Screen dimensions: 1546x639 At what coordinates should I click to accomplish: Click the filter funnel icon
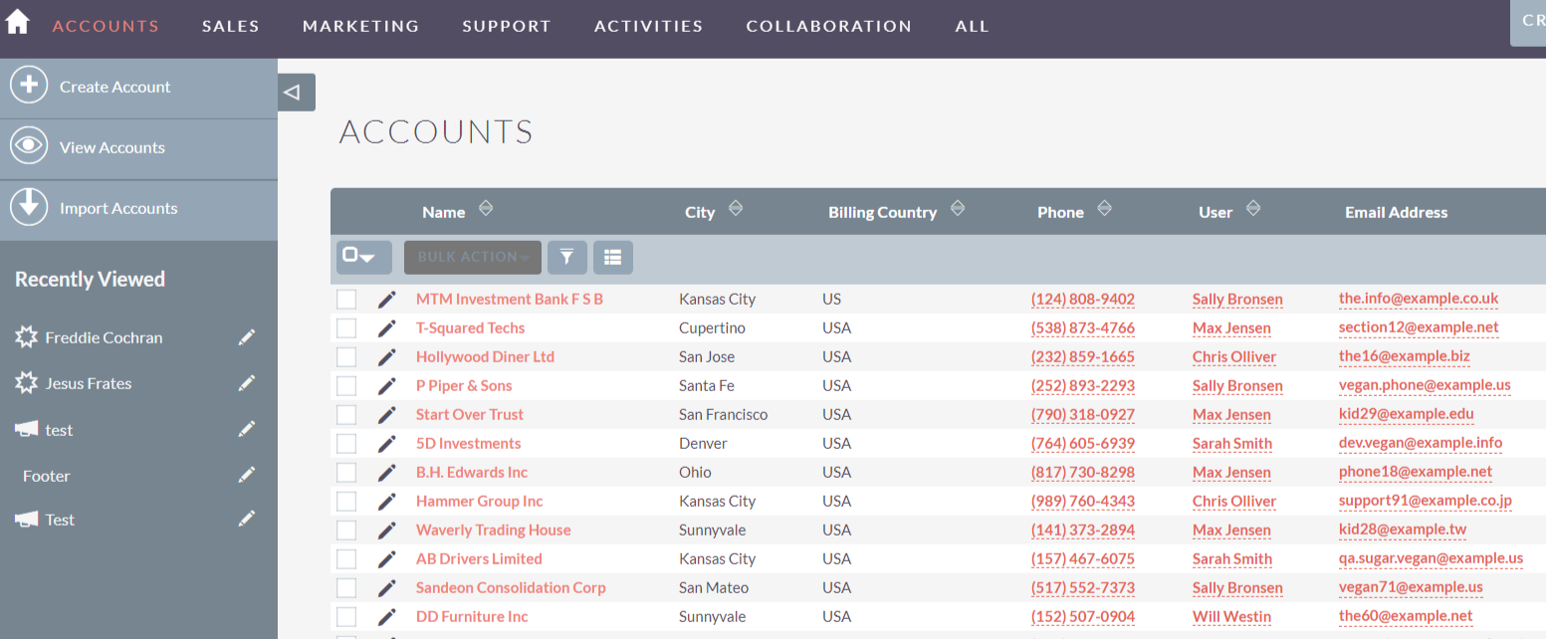pos(566,257)
